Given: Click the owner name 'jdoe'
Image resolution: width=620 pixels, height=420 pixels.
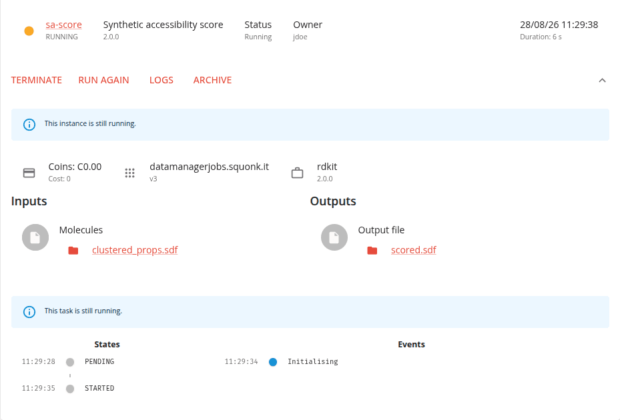Looking at the screenshot, I should point(300,37).
